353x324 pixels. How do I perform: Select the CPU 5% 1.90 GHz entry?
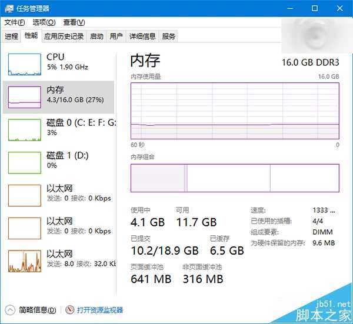click(58, 64)
